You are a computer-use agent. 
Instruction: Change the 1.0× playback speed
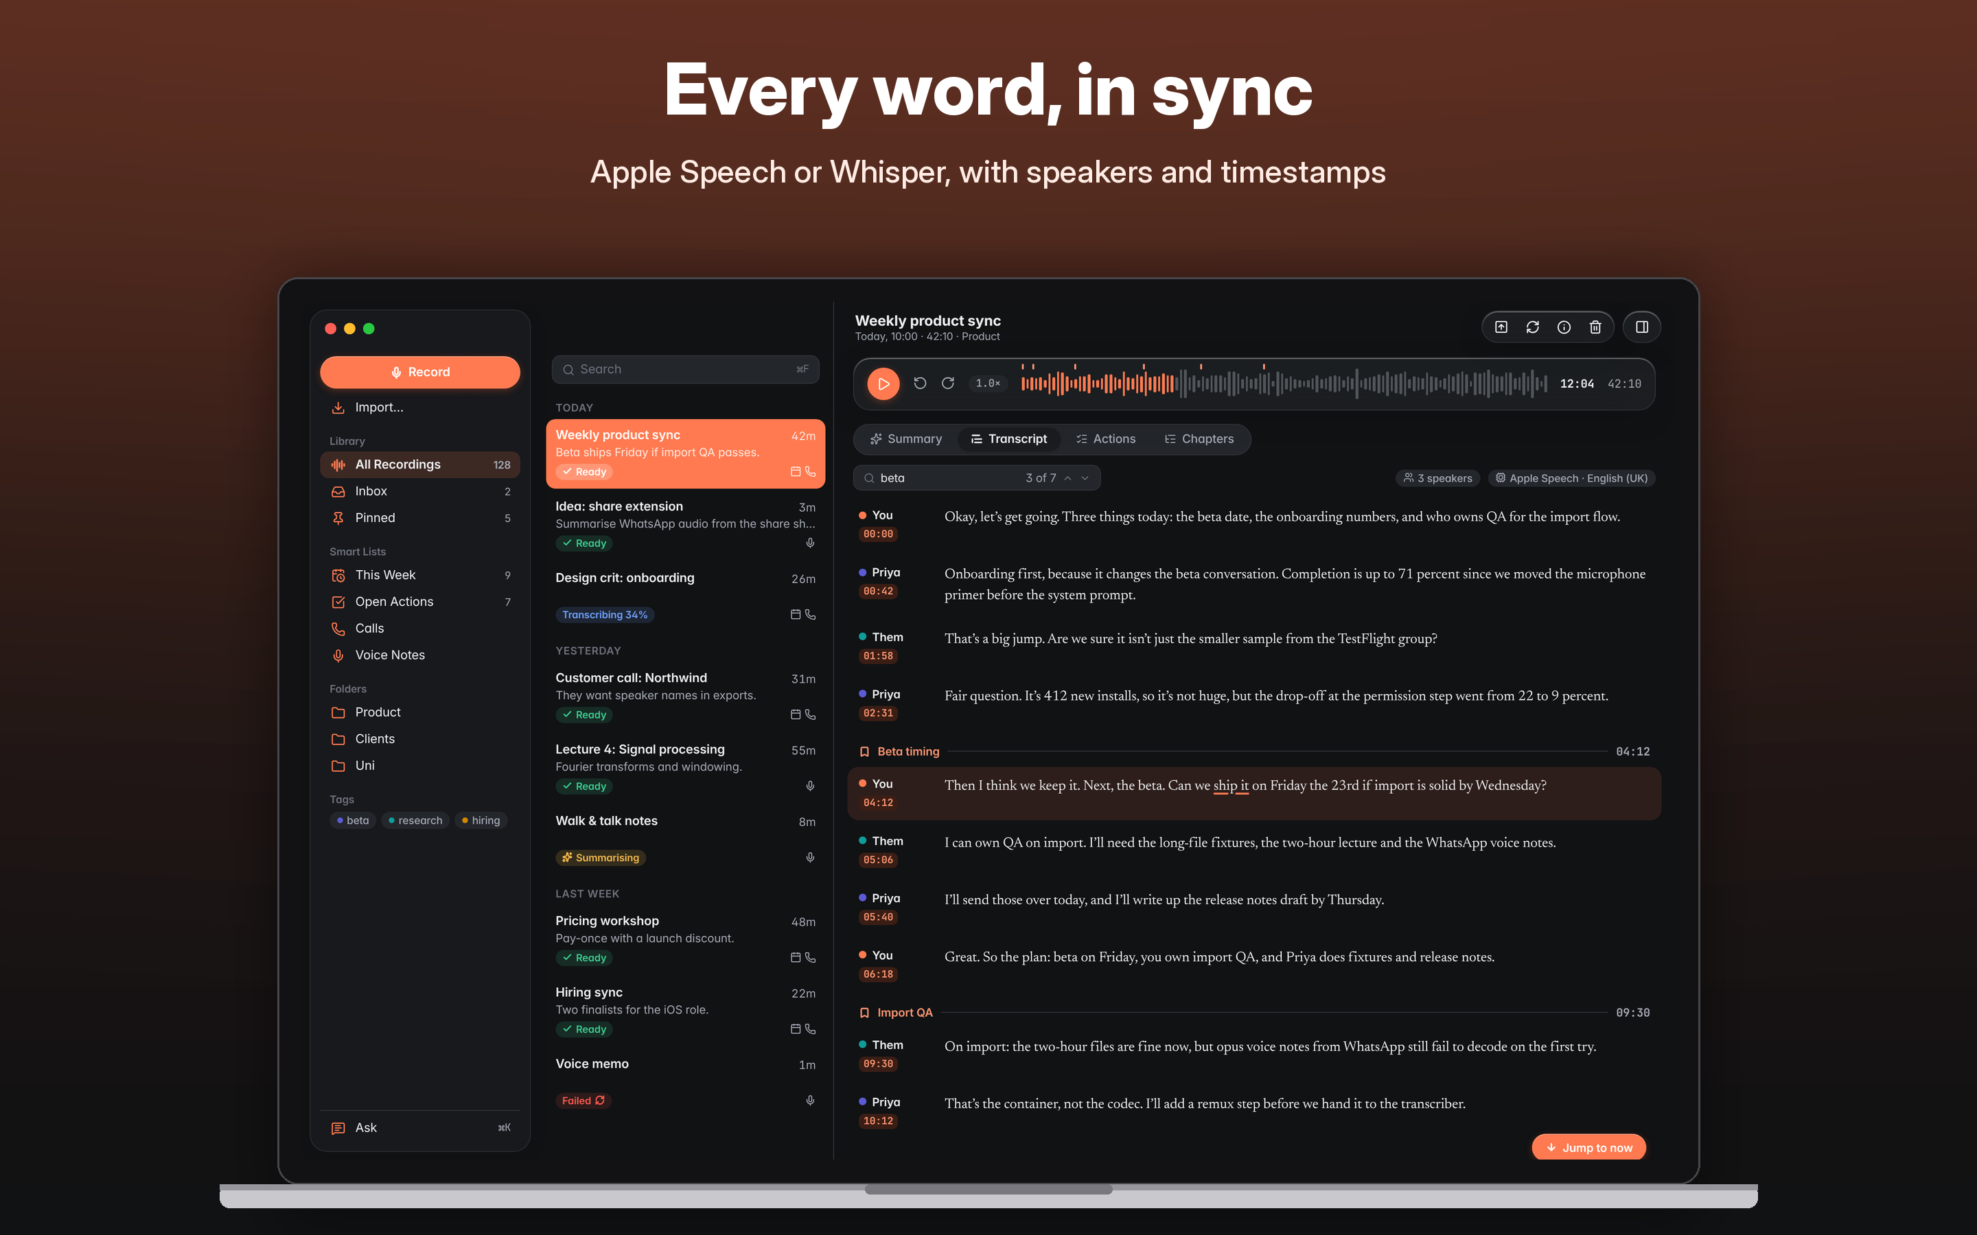coord(988,383)
